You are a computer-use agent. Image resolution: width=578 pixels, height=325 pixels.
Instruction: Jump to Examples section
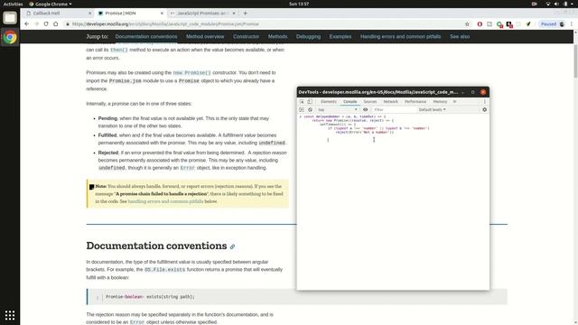(340, 36)
